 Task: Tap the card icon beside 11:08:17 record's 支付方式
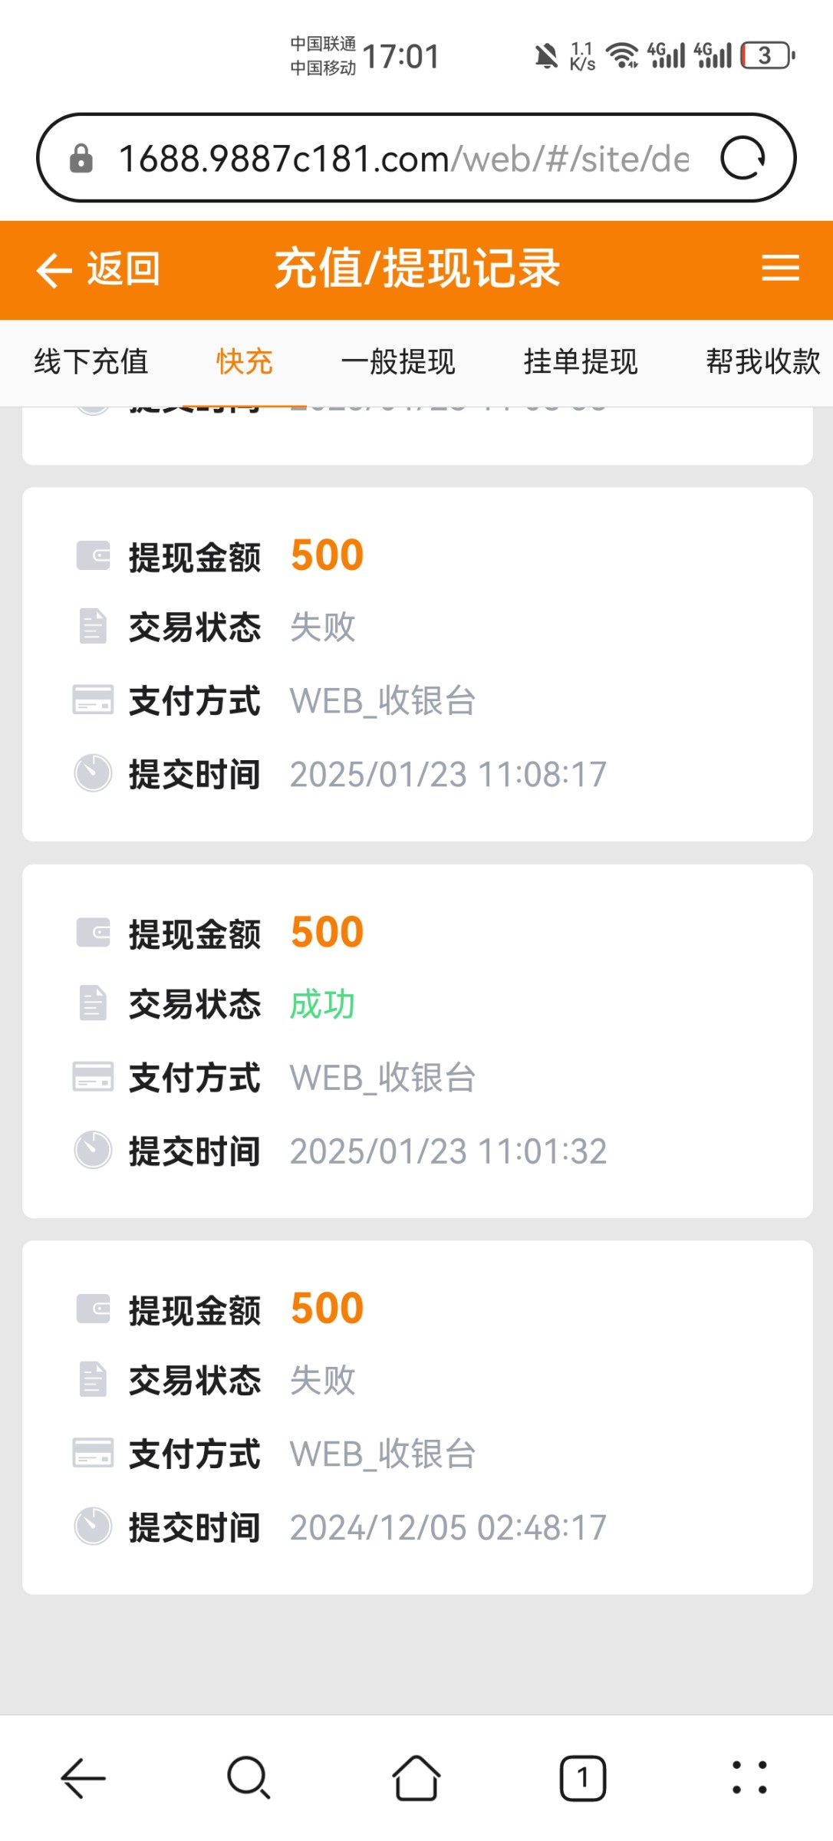[x=93, y=700]
